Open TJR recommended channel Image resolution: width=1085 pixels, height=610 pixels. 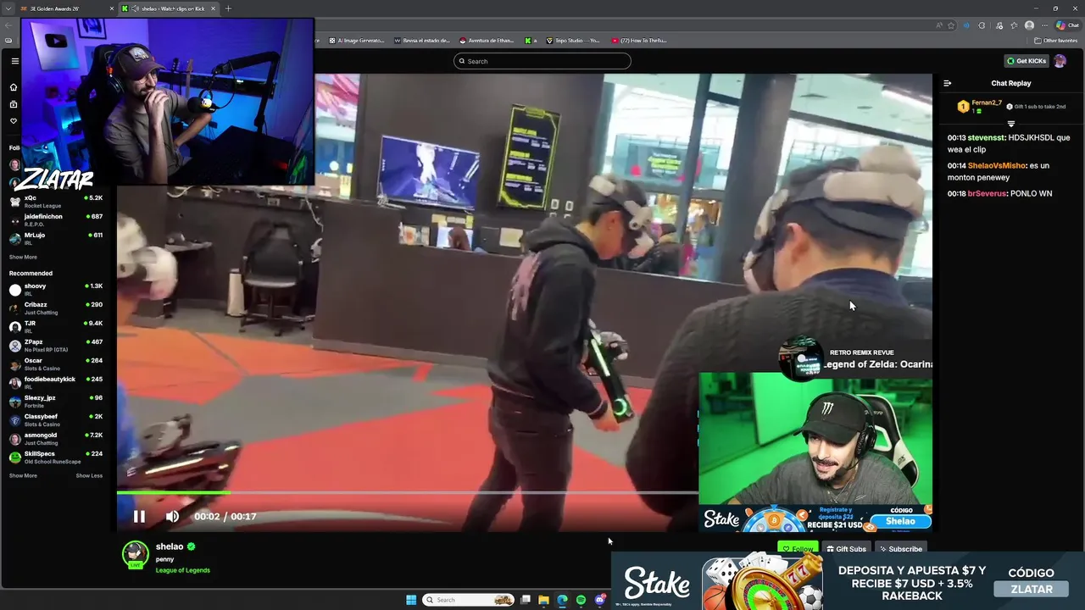click(56, 326)
